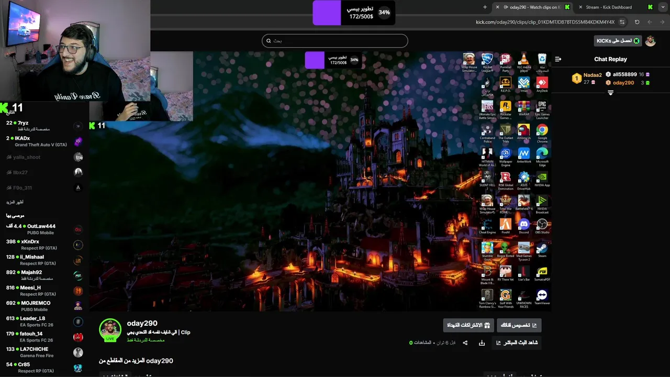
Task: Close the Stream - Kick Dashboard tab
Action: 580,7
